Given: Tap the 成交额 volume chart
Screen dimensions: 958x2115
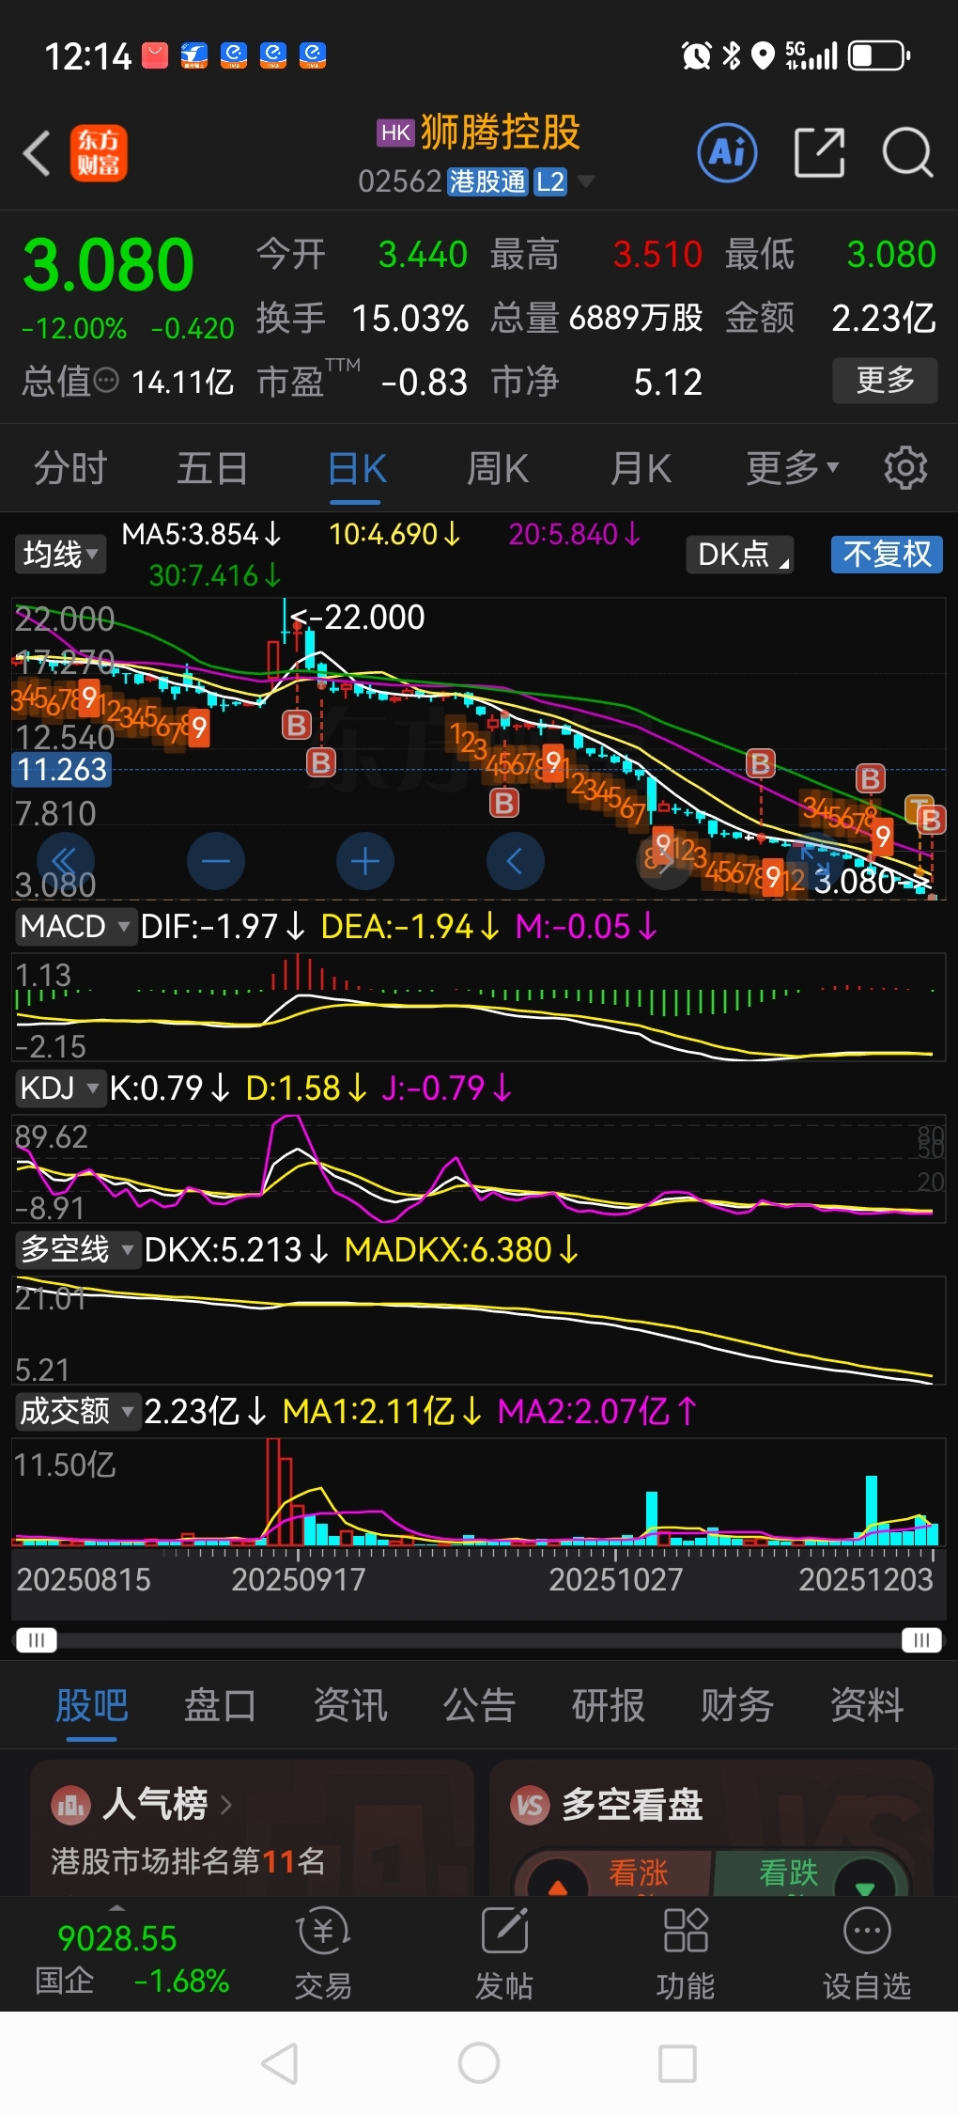Looking at the screenshot, I should (x=477, y=1492).
